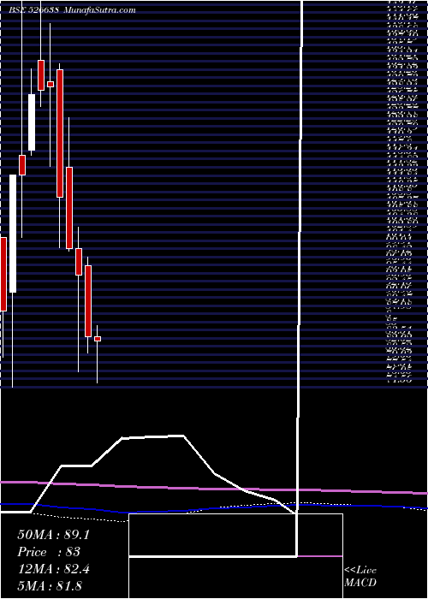Click the 'MunafaSutra.com' text
Viewport: 428px width, 599px height.
(100, 10)
